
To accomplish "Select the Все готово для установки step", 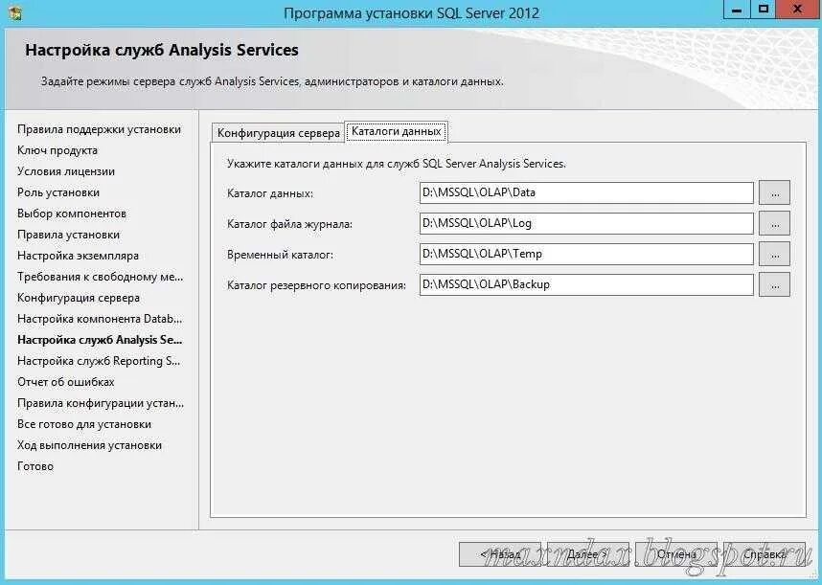I will click(x=84, y=424).
